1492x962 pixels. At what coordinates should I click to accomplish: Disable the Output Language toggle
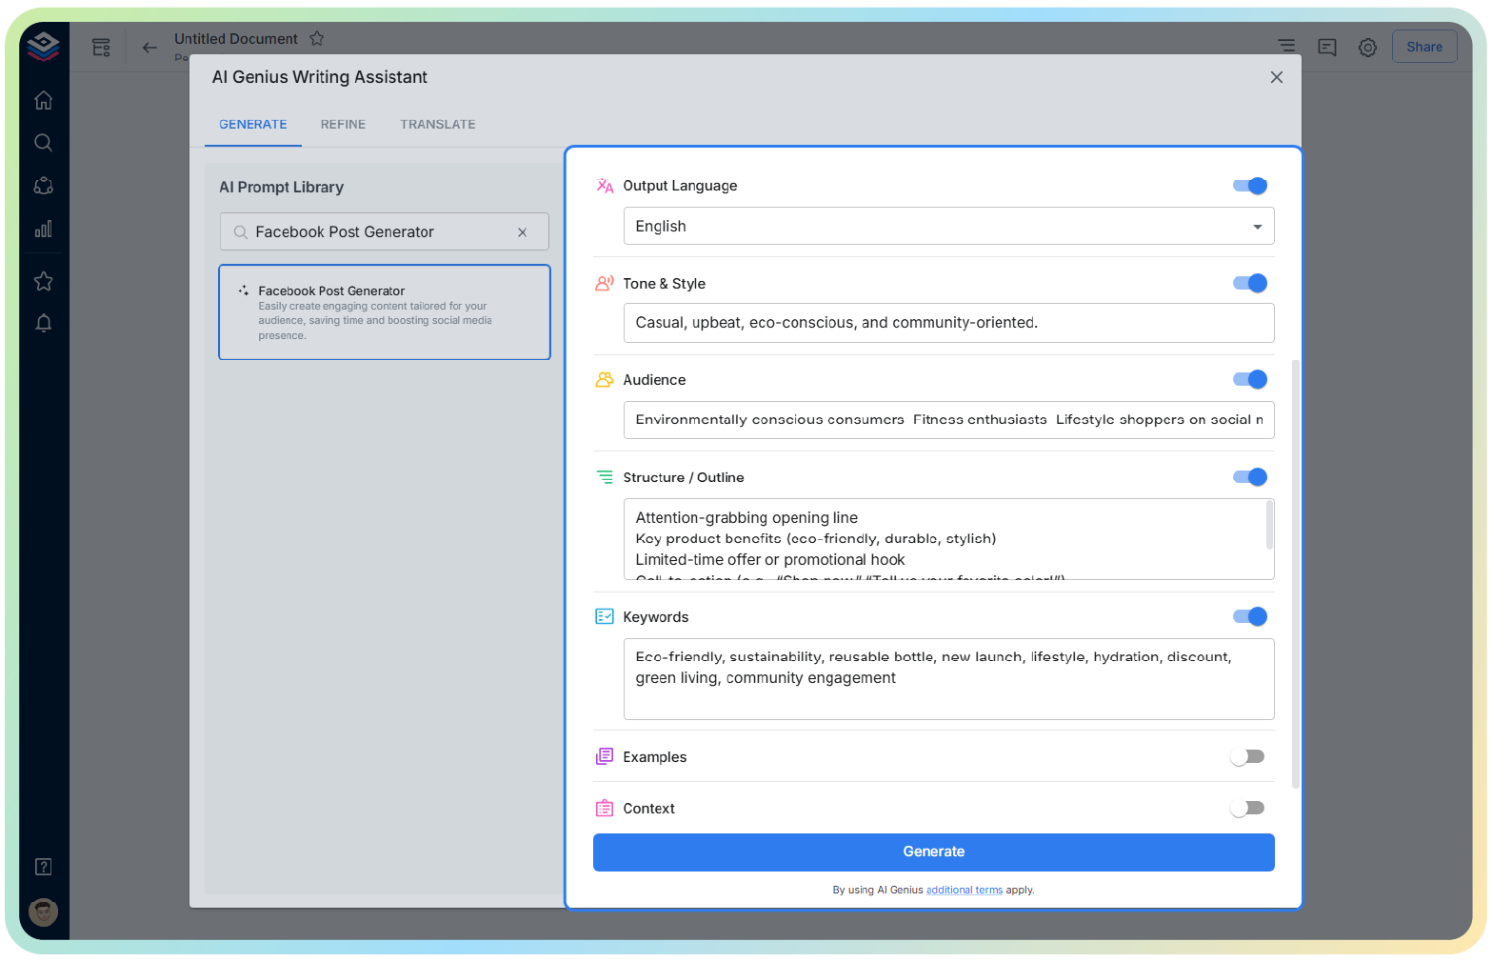1249,186
